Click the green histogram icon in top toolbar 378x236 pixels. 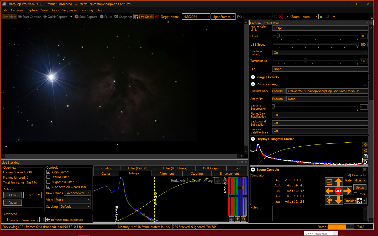[322, 17]
